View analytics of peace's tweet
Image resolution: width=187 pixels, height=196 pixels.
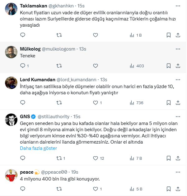(x=135, y=189)
